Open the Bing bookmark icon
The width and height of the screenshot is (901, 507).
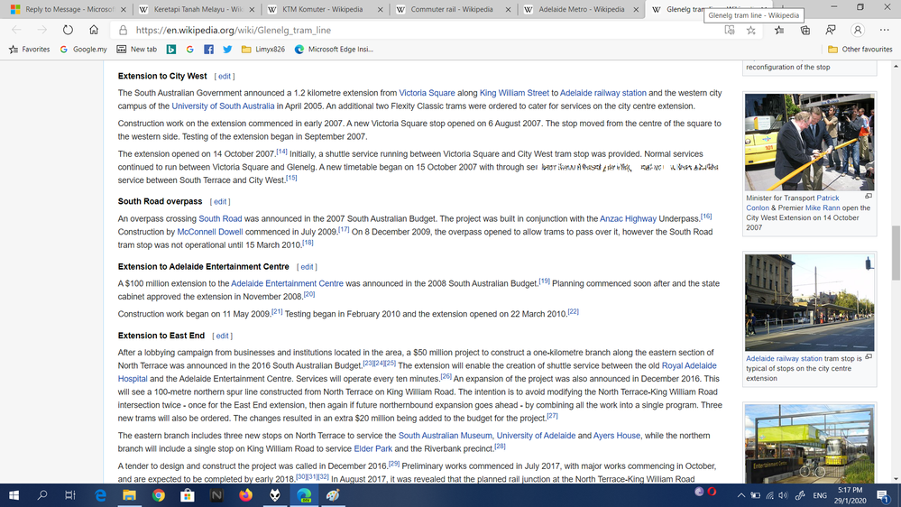pyautogui.click(x=171, y=50)
